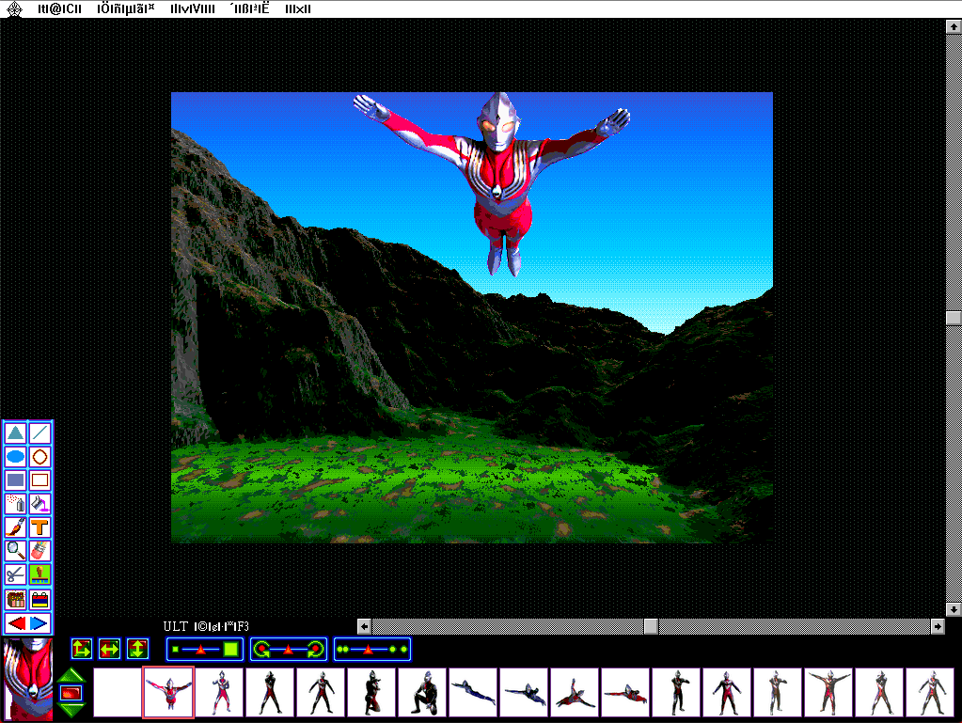
Task: Click the green up arrow beside stamp strip
Action: tap(71, 675)
